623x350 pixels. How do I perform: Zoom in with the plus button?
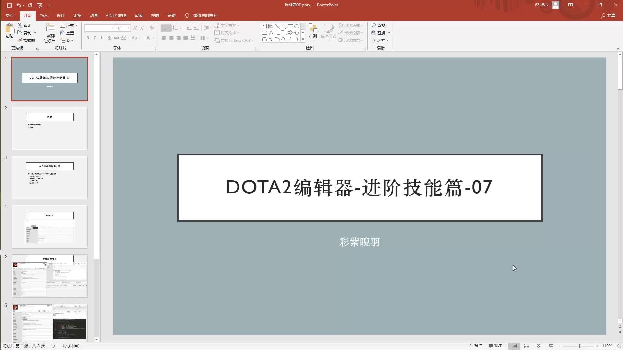click(x=597, y=346)
